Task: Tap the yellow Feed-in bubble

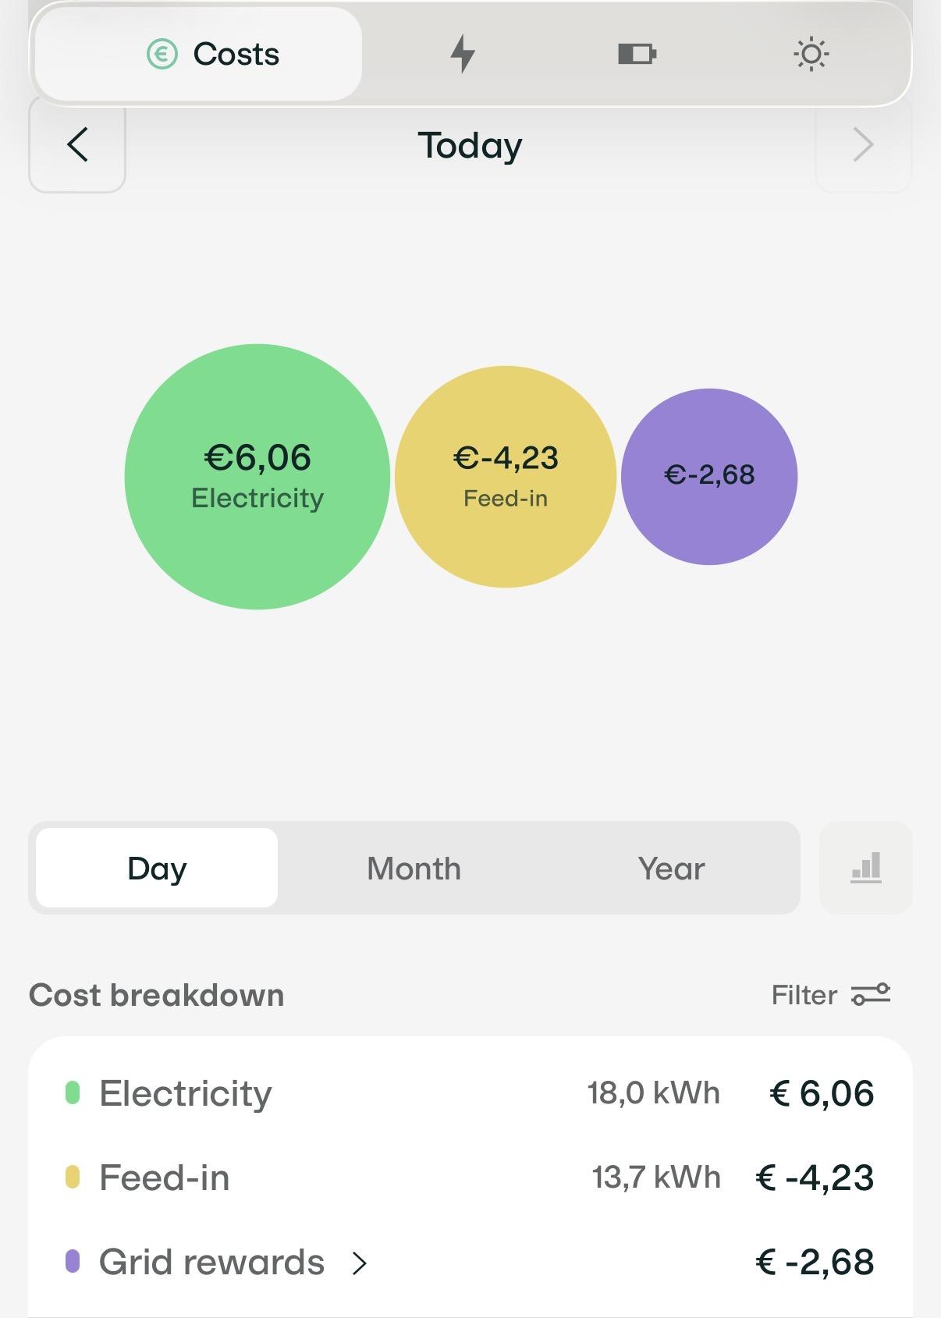Action: pos(506,476)
